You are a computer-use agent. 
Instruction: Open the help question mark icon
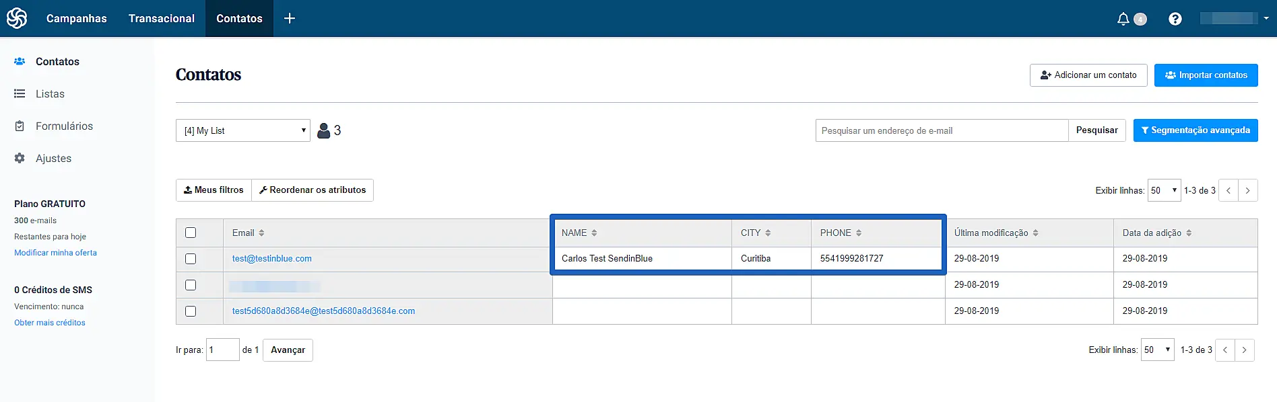(1175, 19)
